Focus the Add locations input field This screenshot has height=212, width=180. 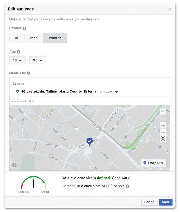click(90, 101)
